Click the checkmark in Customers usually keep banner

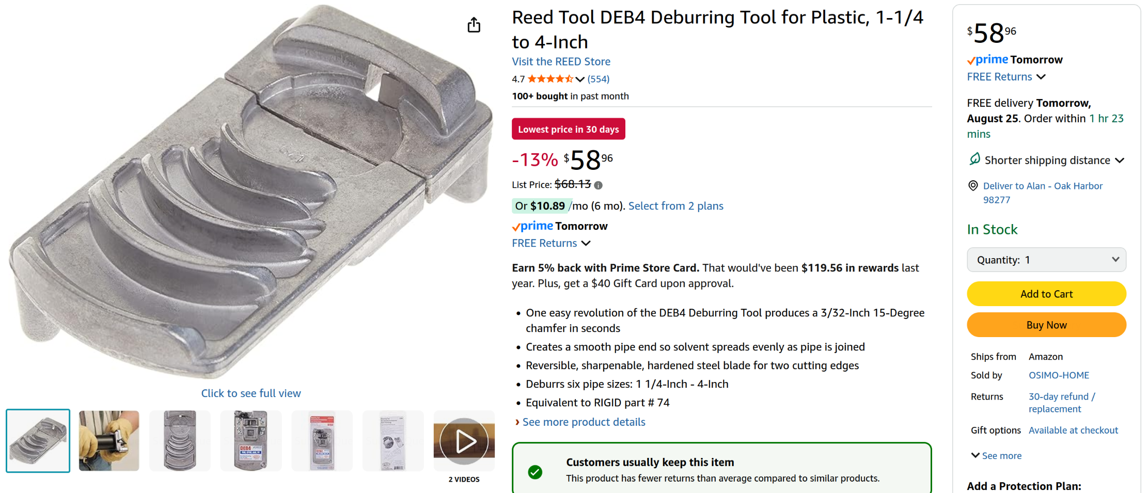tap(536, 472)
